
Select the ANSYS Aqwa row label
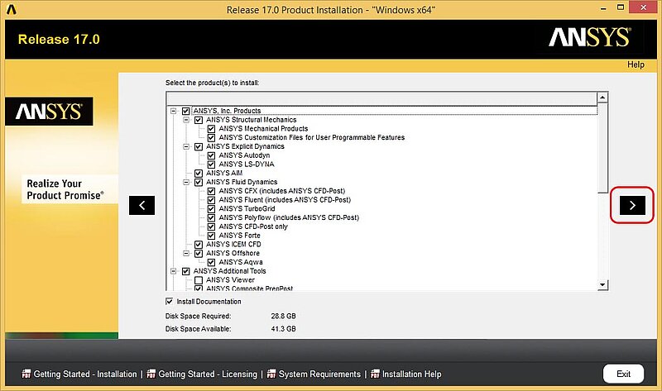(241, 262)
